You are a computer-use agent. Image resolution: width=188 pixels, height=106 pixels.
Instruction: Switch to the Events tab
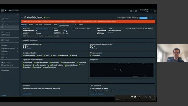[x=80, y=25]
